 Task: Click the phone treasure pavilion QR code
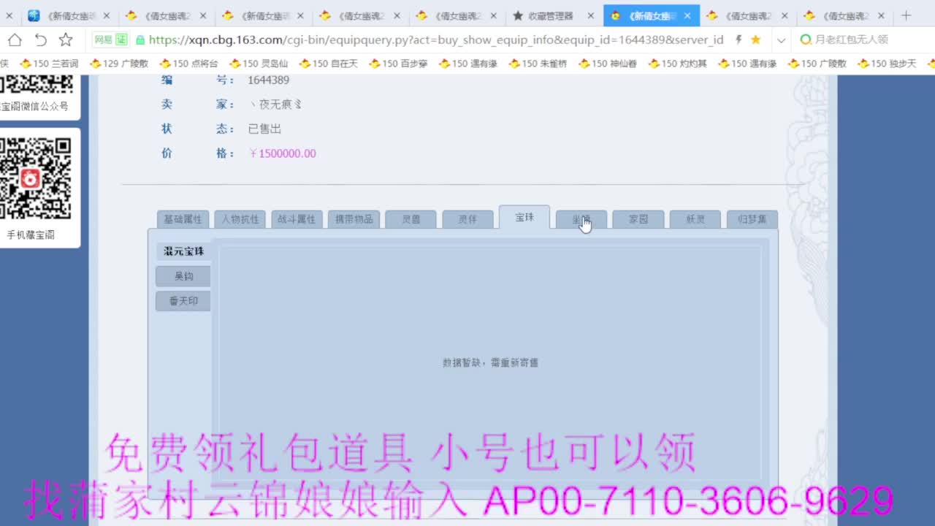coord(35,179)
